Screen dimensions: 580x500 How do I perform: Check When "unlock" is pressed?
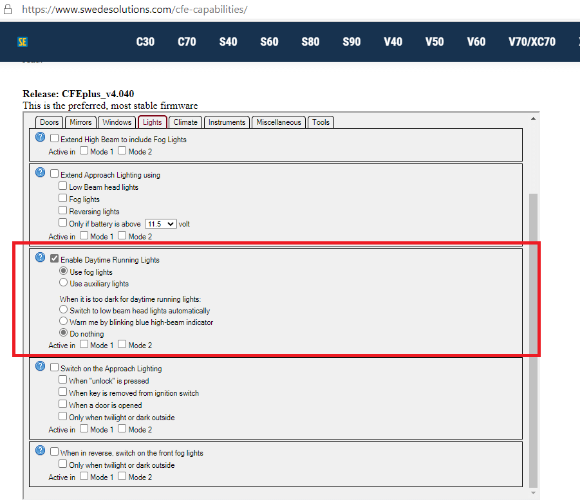[63, 380]
